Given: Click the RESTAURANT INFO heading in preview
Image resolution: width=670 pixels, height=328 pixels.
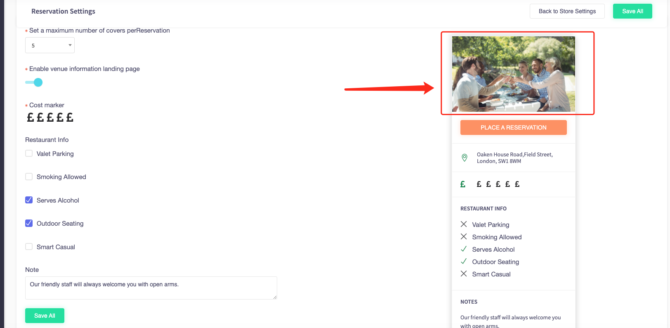Looking at the screenshot, I should pos(484,209).
